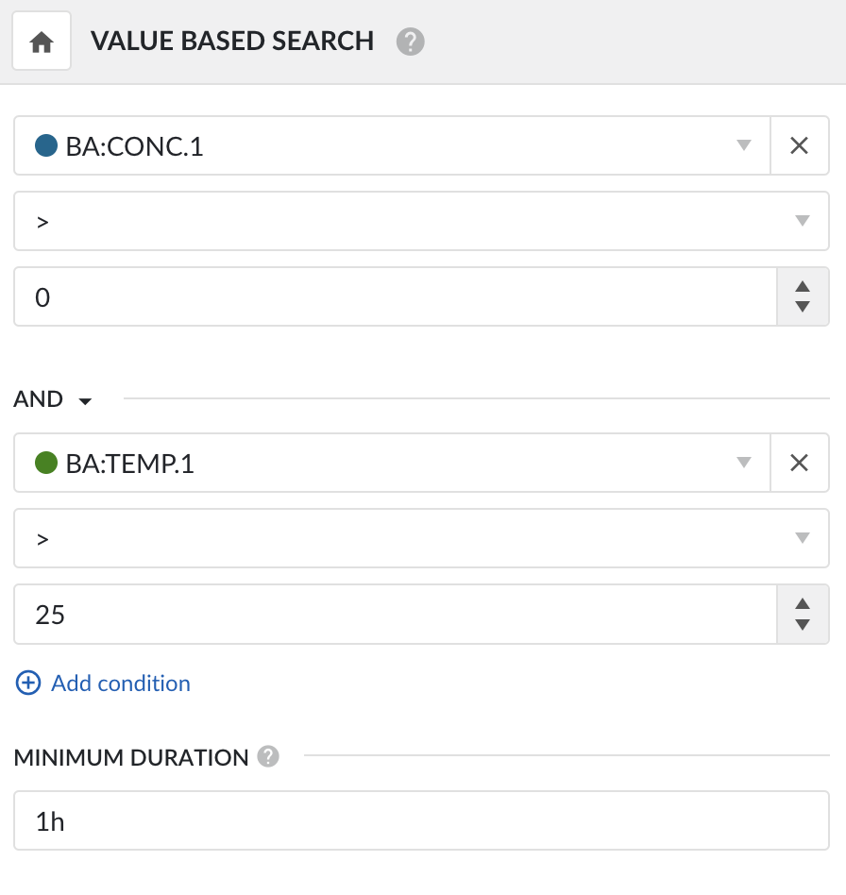Focus the BA:CONC.1 threshold field showing 0

point(395,296)
